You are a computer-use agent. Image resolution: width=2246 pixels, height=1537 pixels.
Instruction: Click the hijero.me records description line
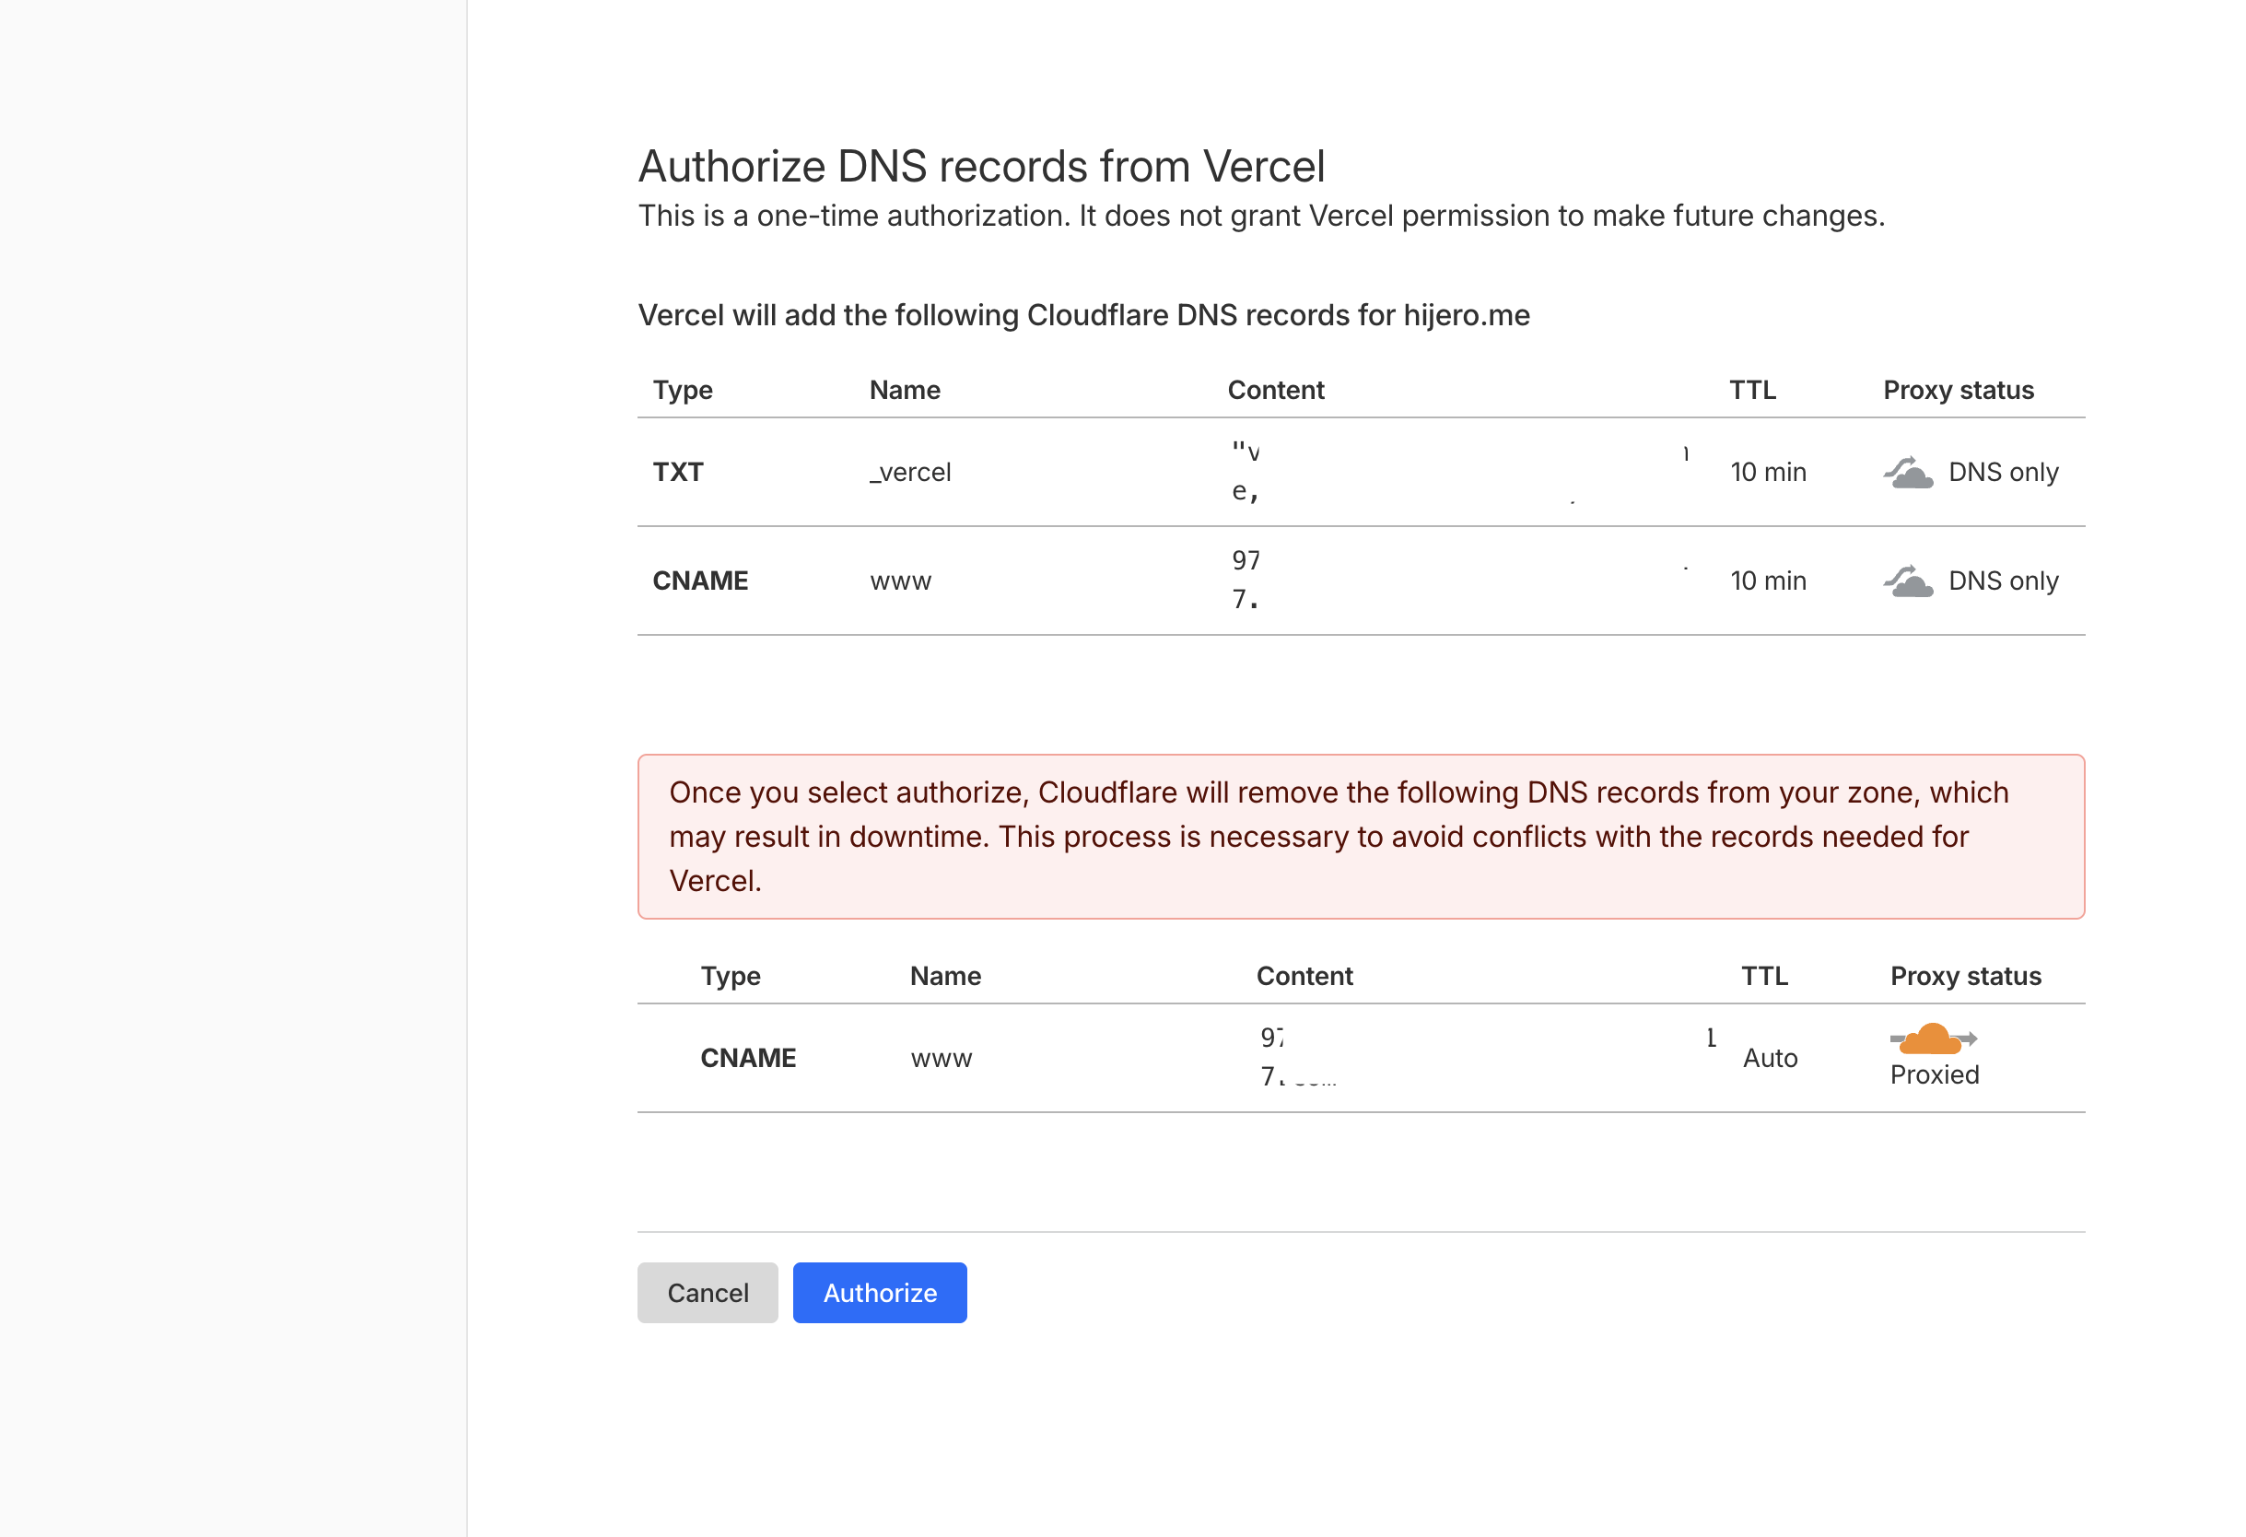1083,315
